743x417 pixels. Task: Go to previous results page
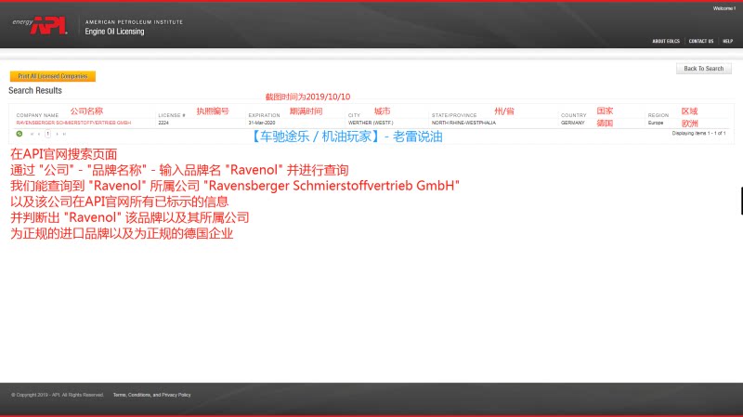coord(39,134)
